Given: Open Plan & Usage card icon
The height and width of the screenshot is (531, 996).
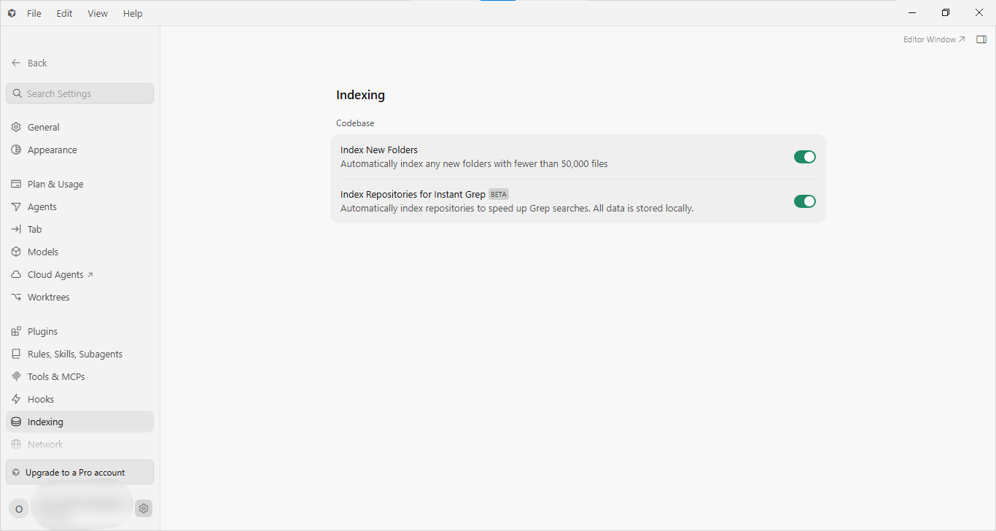Looking at the screenshot, I should coord(16,184).
